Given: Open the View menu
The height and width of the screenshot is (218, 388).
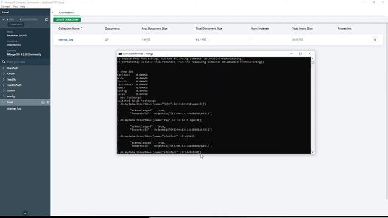Looking at the screenshot, I should click(x=15, y=7).
